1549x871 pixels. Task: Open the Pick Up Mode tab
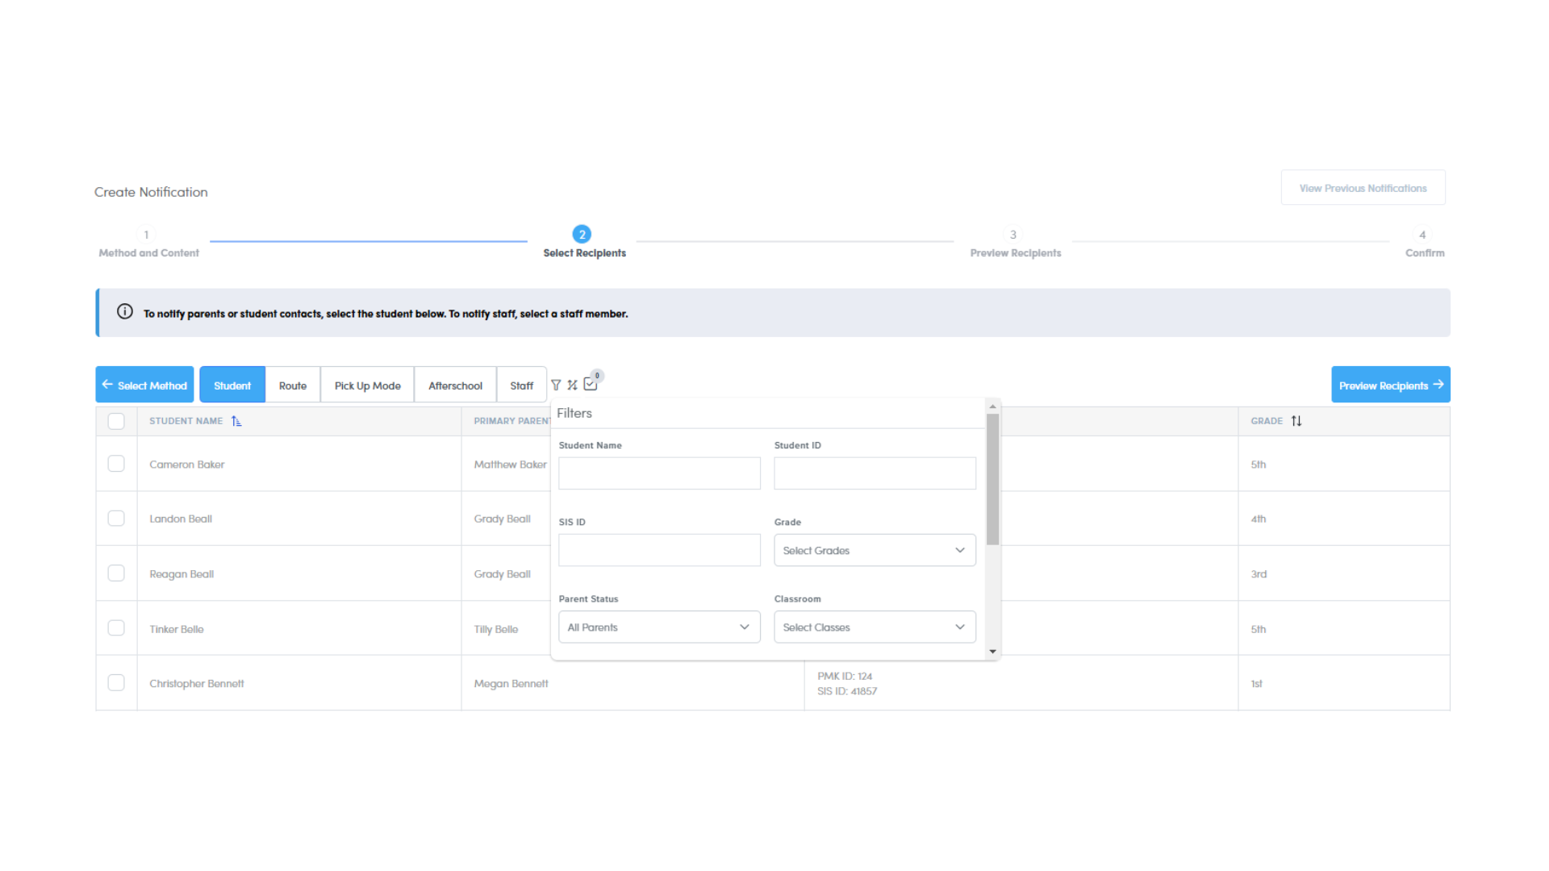coord(368,385)
